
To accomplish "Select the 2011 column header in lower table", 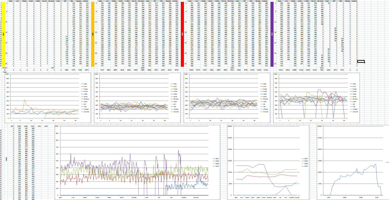I will pos(39,126).
